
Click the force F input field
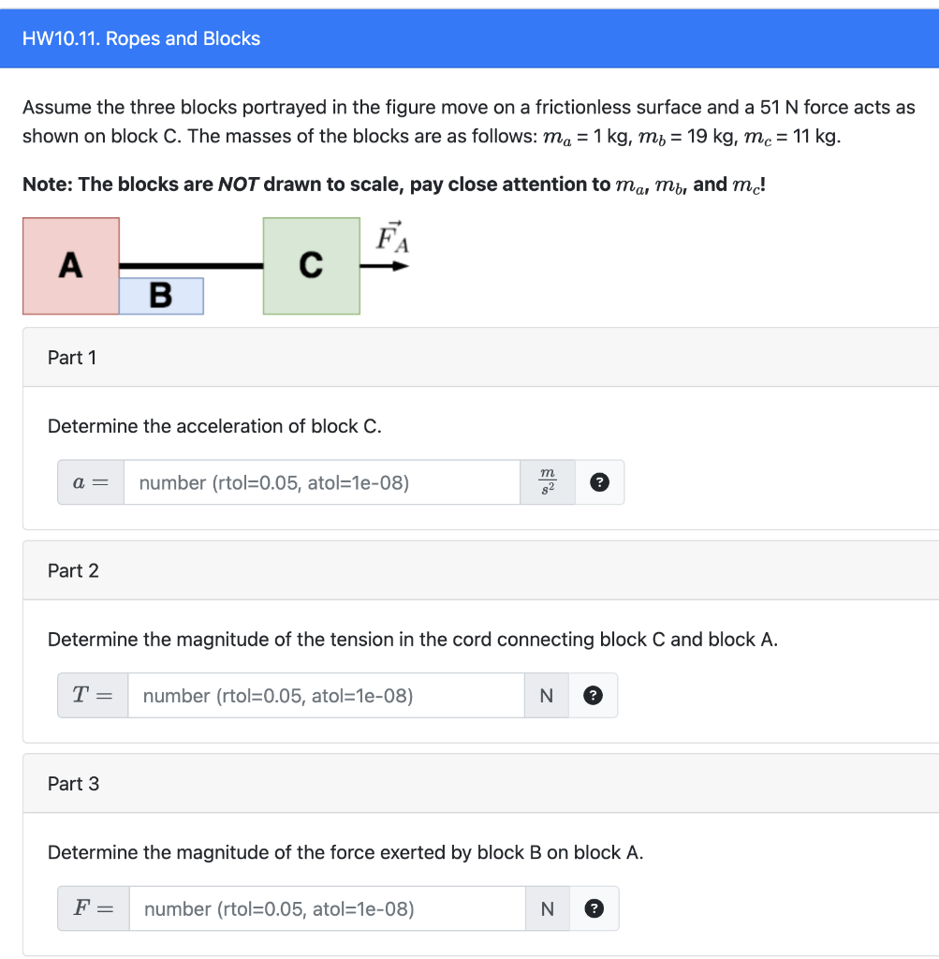[x=327, y=908]
